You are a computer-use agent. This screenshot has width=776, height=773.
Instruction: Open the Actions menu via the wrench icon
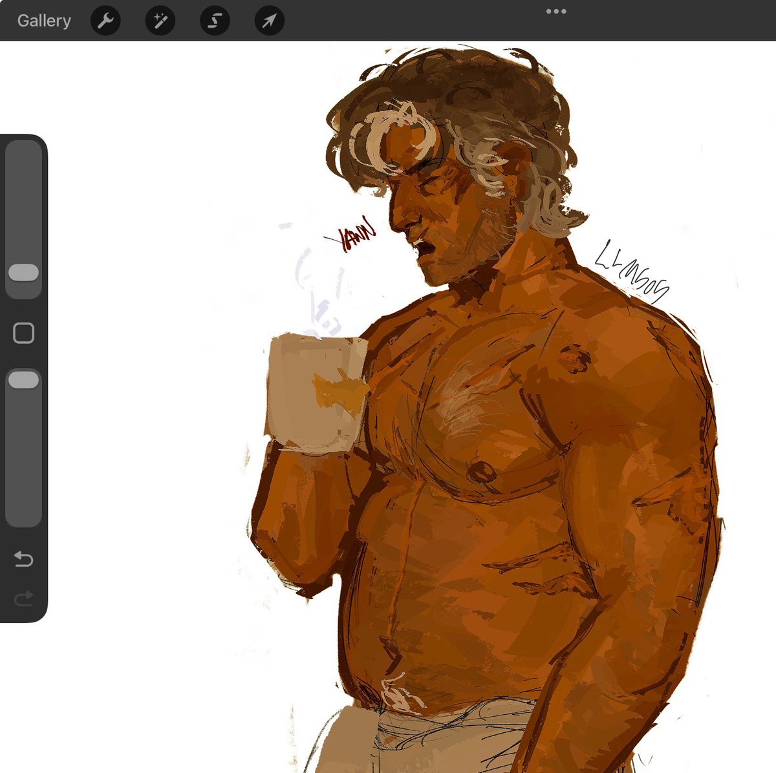(105, 20)
